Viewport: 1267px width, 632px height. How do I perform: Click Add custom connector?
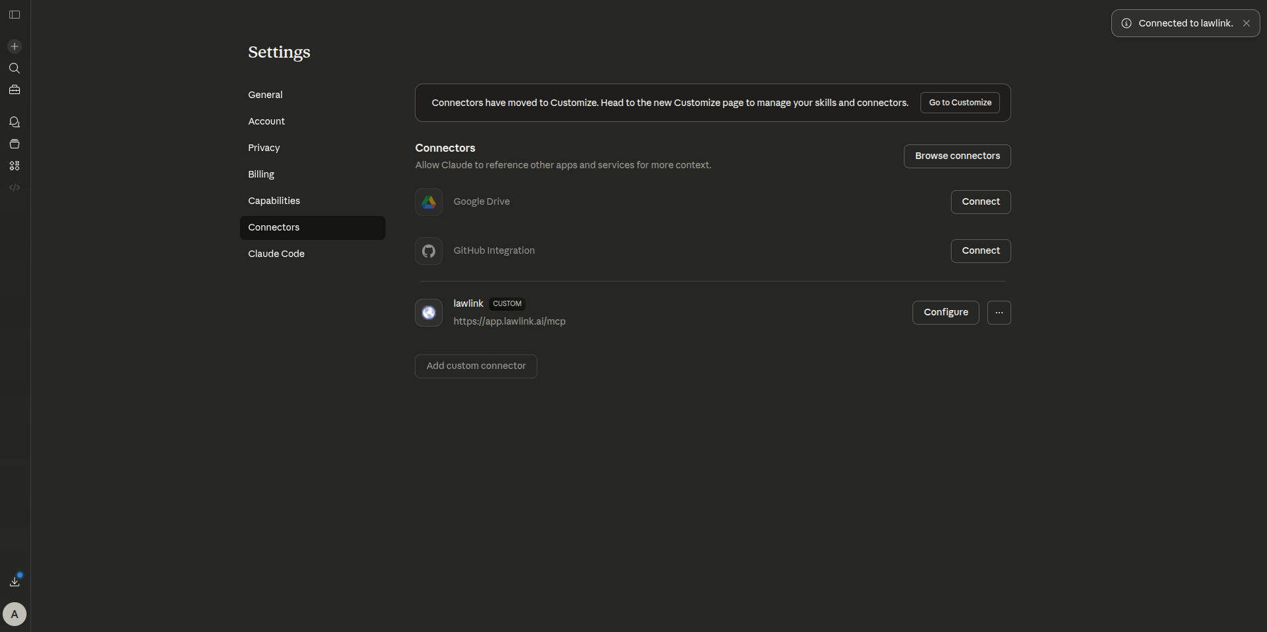pyautogui.click(x=476, y=366)
